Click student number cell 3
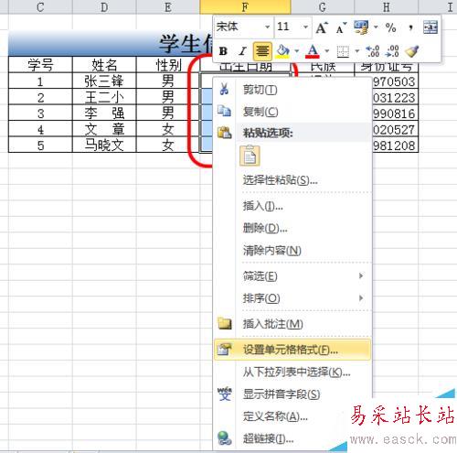This screenshot has width=457, height=453. coord(40,113)
